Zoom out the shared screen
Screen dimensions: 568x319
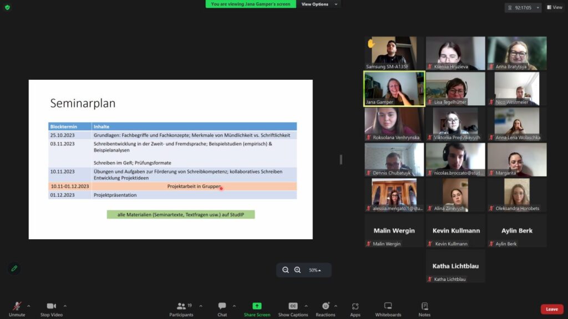[286, 270]
